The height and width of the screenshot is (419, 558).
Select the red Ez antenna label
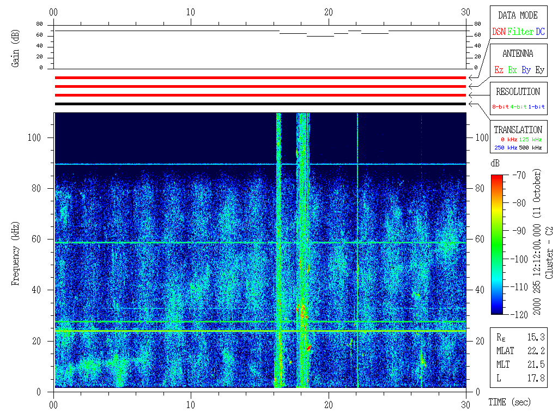tap(499, 70)
